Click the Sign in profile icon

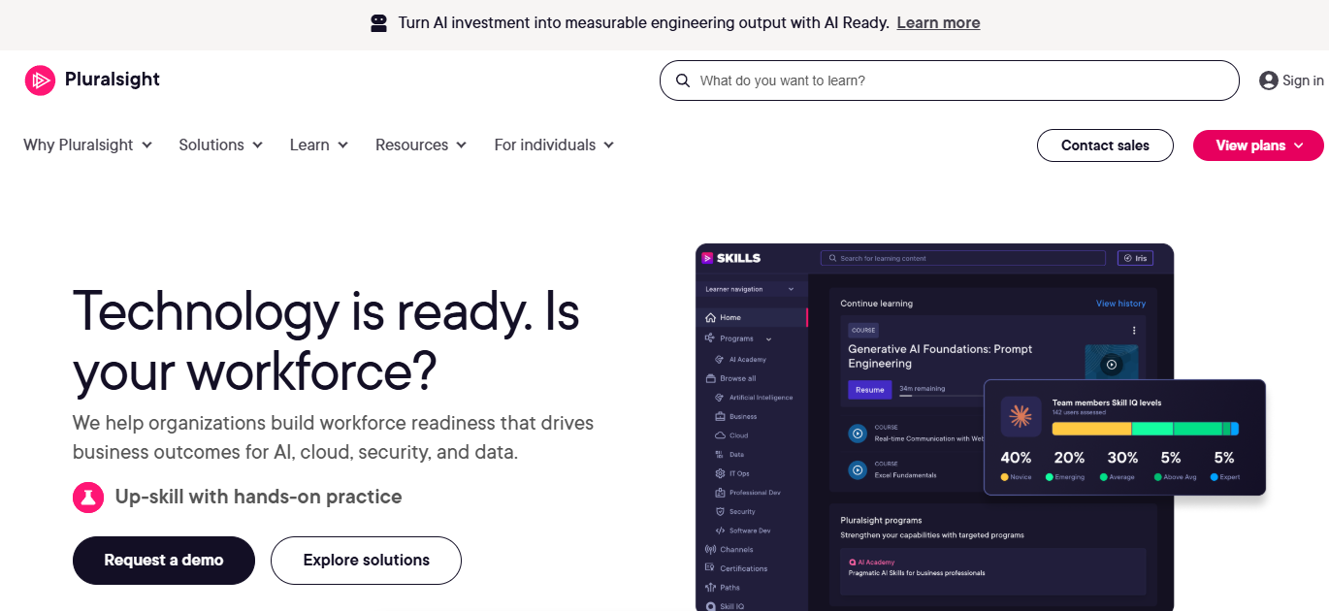1268,80
